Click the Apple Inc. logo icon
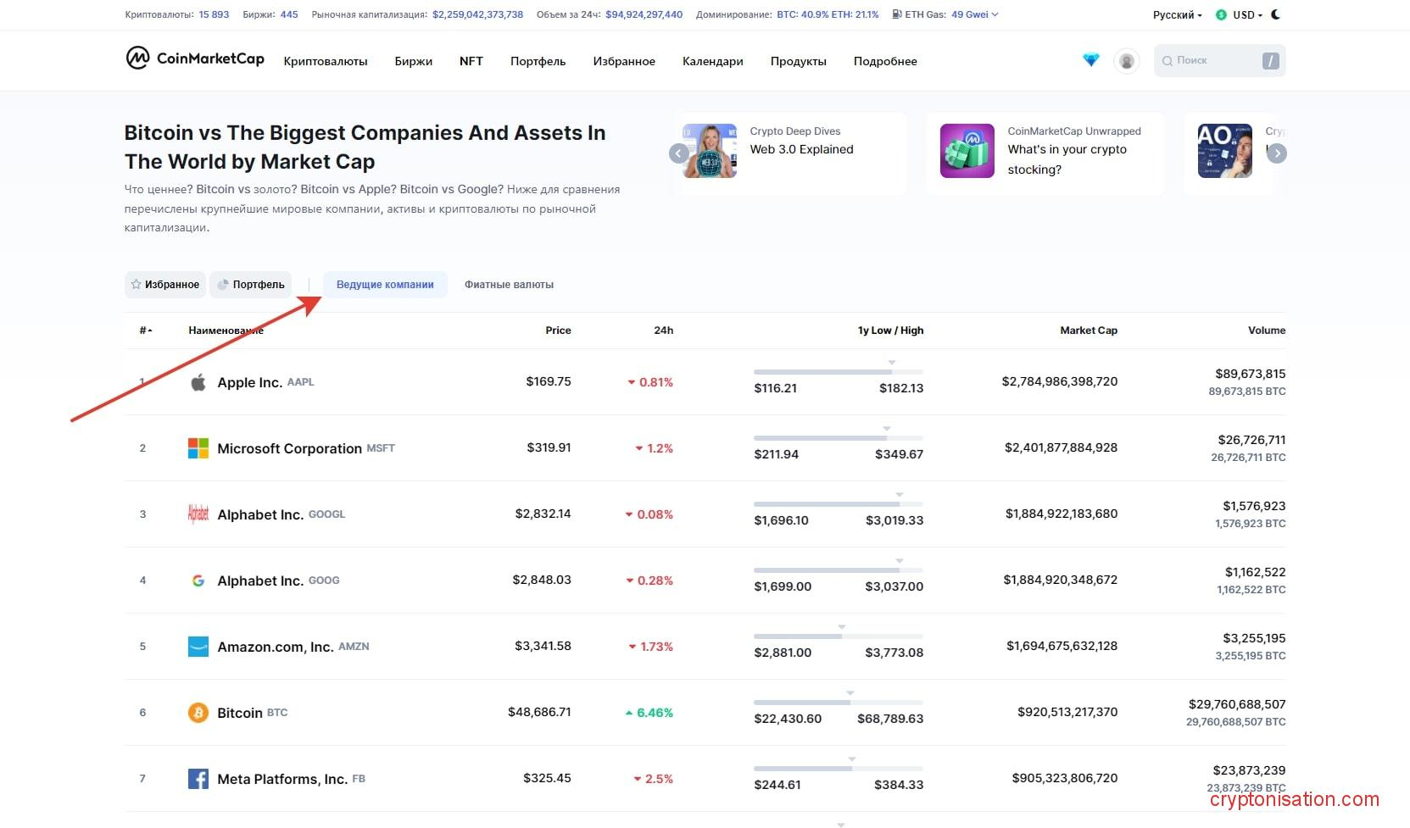The image size is (1410, 828). [198, 382]
